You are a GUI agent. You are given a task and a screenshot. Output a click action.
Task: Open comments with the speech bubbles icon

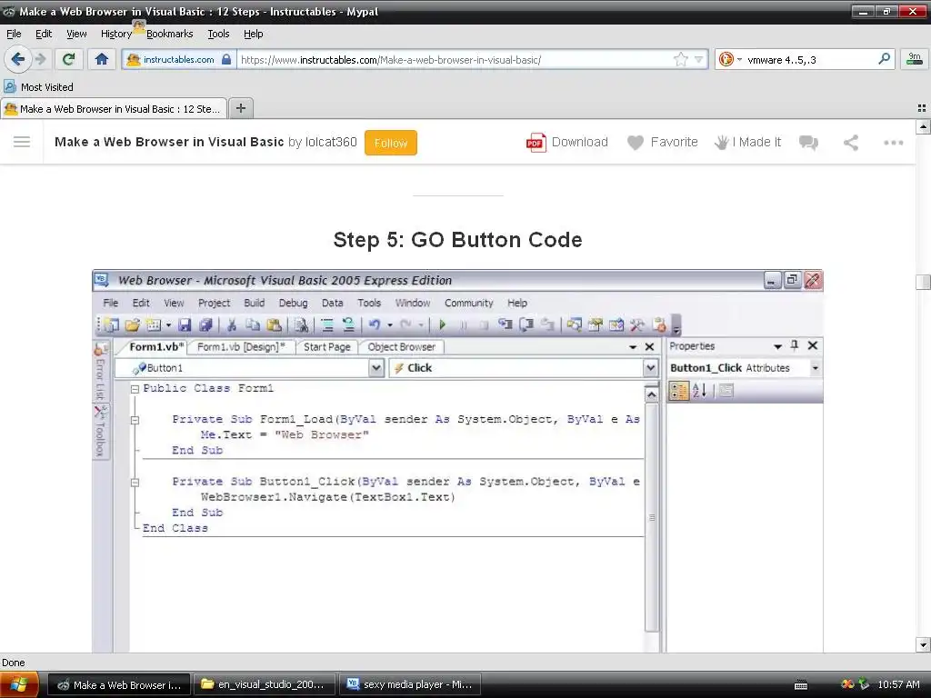(x=808, y=143)
